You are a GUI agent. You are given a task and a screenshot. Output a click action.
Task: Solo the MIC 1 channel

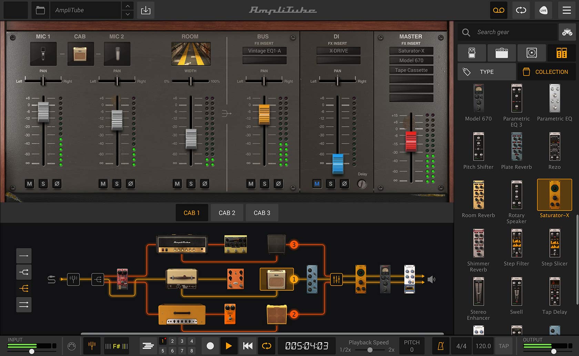pyautogui.click(x=43, y=184)
